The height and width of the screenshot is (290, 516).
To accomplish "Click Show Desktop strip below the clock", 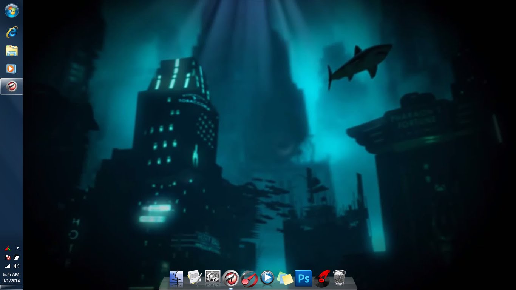I will [x=11, y=287].
